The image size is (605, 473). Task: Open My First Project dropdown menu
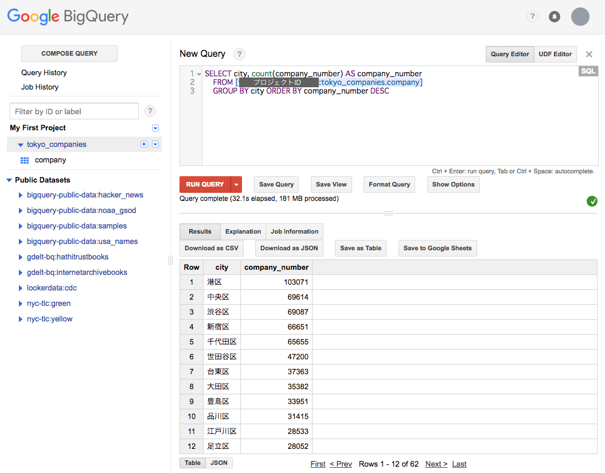click(x=155, y=128)
